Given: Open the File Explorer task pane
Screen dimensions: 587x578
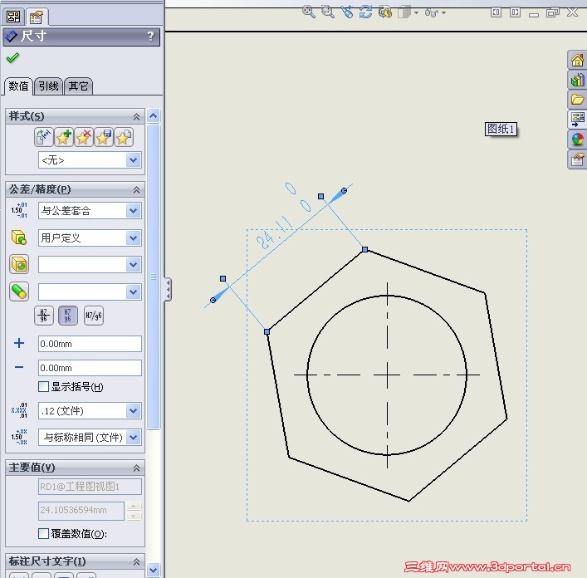Looking at the screenshot, I should click(577, 100).
